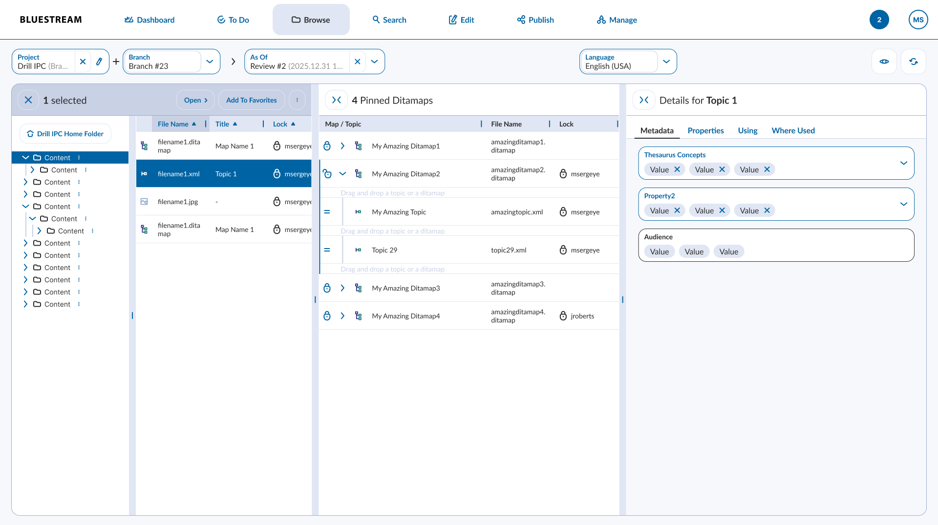Open Drill IPC Home Folder
This screenshot has width=938, height=525.
pyautogui.click(x=65, y=134)
